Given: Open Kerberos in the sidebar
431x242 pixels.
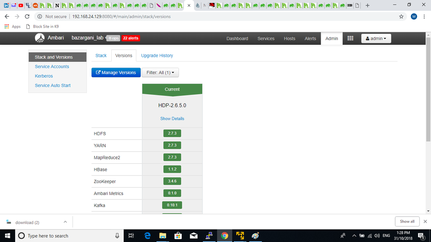Looking at the screenshot, I should [44, 76].
